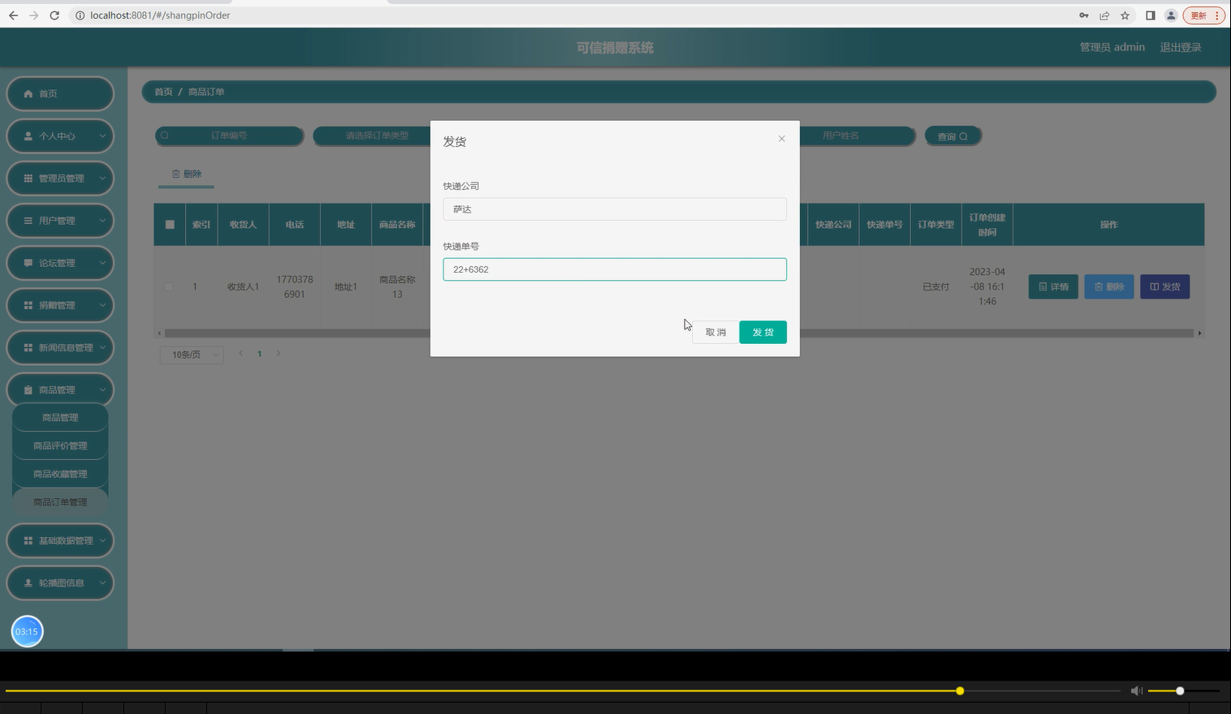
Task: Confirm shipment with green 发货 button
Action: tap(762, 333)
